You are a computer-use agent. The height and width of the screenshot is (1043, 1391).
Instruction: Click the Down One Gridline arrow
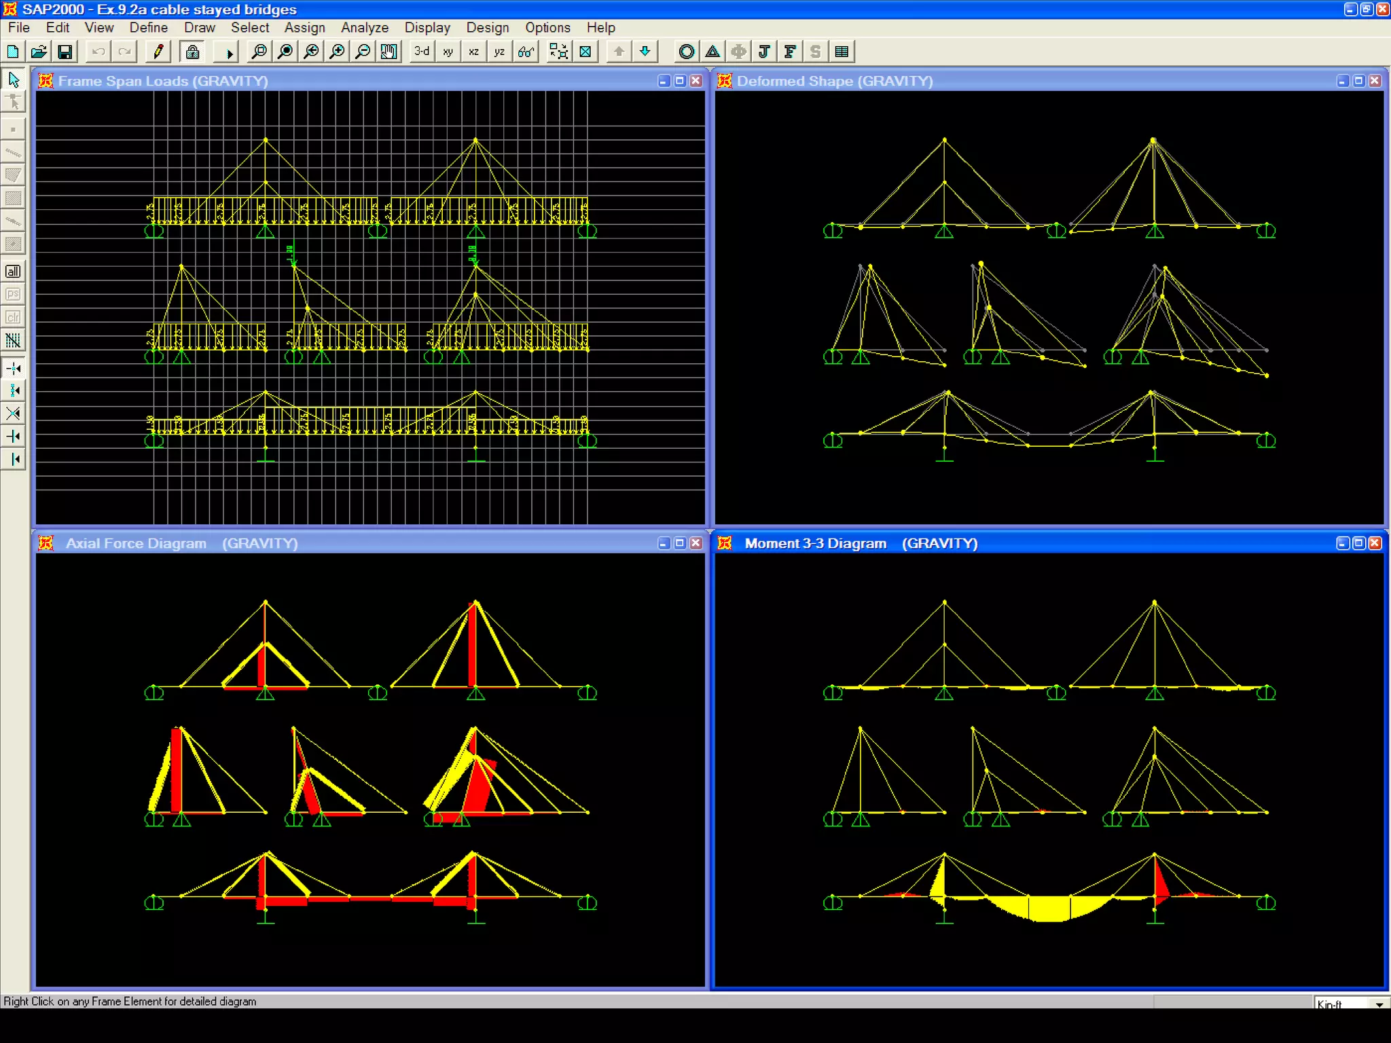645,52
